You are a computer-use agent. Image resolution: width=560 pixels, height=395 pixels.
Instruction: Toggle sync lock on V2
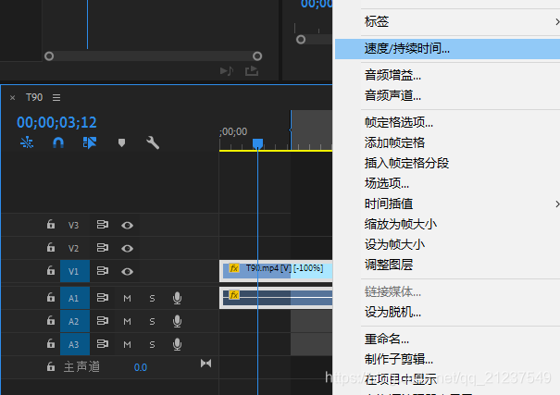(103, 247)
